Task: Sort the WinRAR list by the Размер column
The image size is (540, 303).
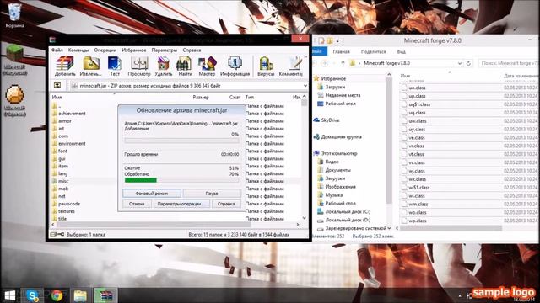Action: click(x=201, y=98)
